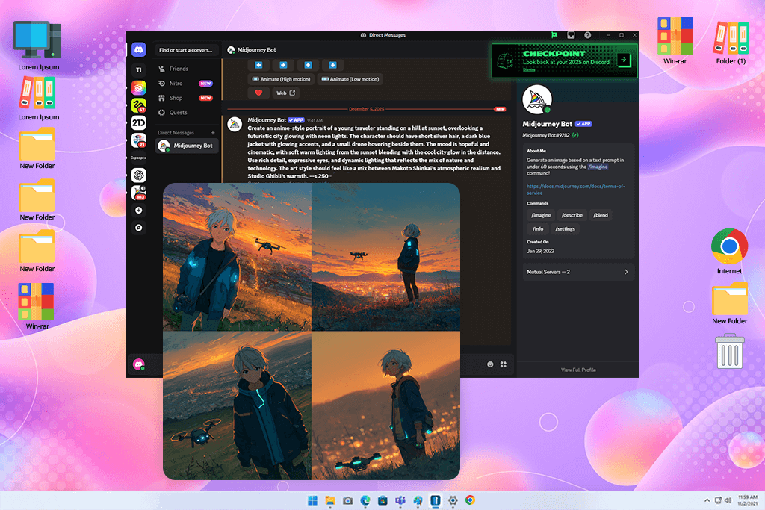This screenshot has width=765, height=510.
Task: Click the Add a Server plus icon
Action: (138, 210)
